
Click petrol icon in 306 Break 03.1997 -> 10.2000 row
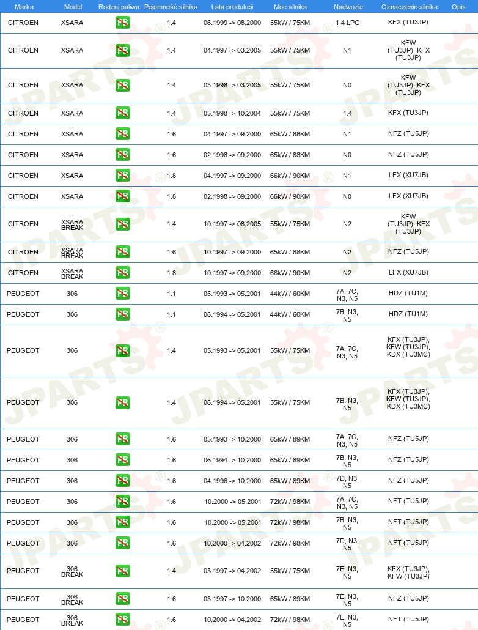(x=122, y=599)
